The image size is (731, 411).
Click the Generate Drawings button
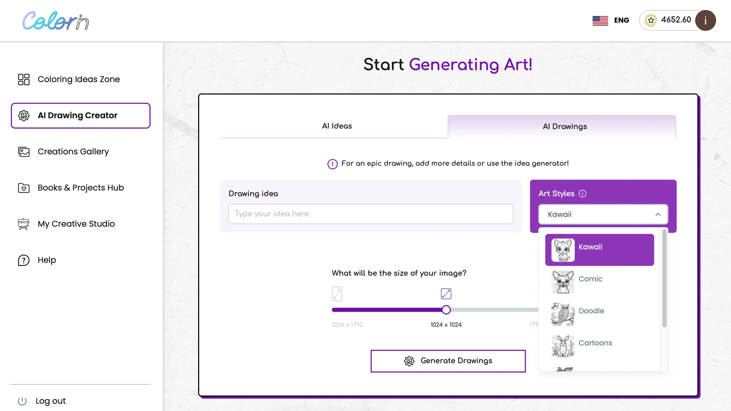point(447,361)
